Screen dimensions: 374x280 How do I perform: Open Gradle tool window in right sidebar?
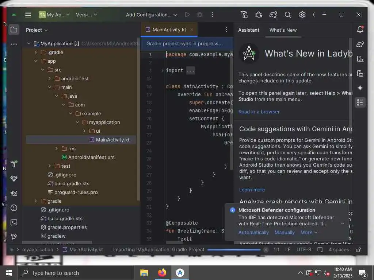click(360, 44)
